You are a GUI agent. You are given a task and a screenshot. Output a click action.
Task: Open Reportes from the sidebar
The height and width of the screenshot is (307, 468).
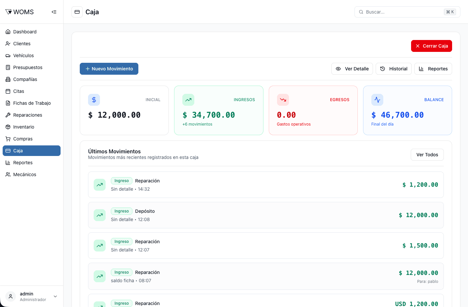click(x=31, y=163)
